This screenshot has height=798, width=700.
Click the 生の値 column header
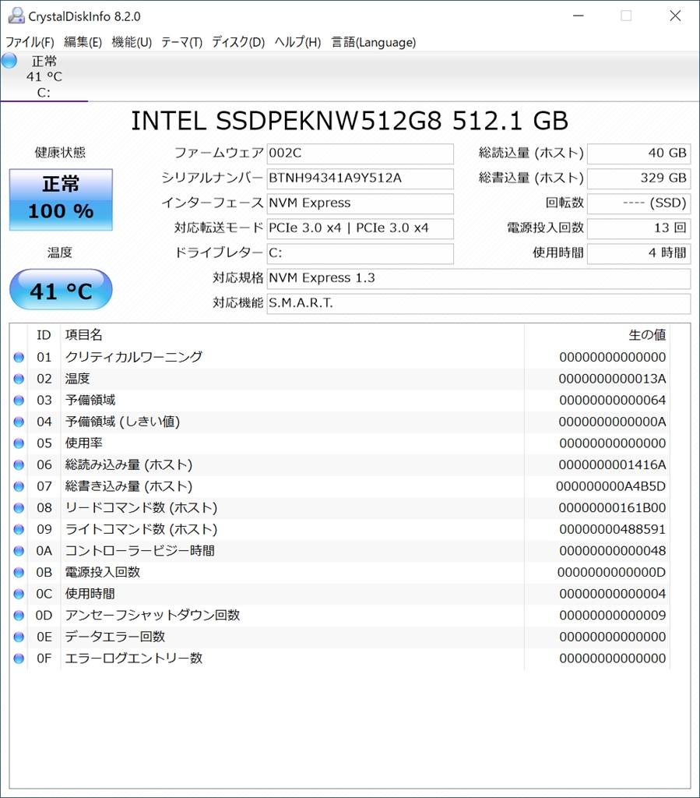[646, 335]
